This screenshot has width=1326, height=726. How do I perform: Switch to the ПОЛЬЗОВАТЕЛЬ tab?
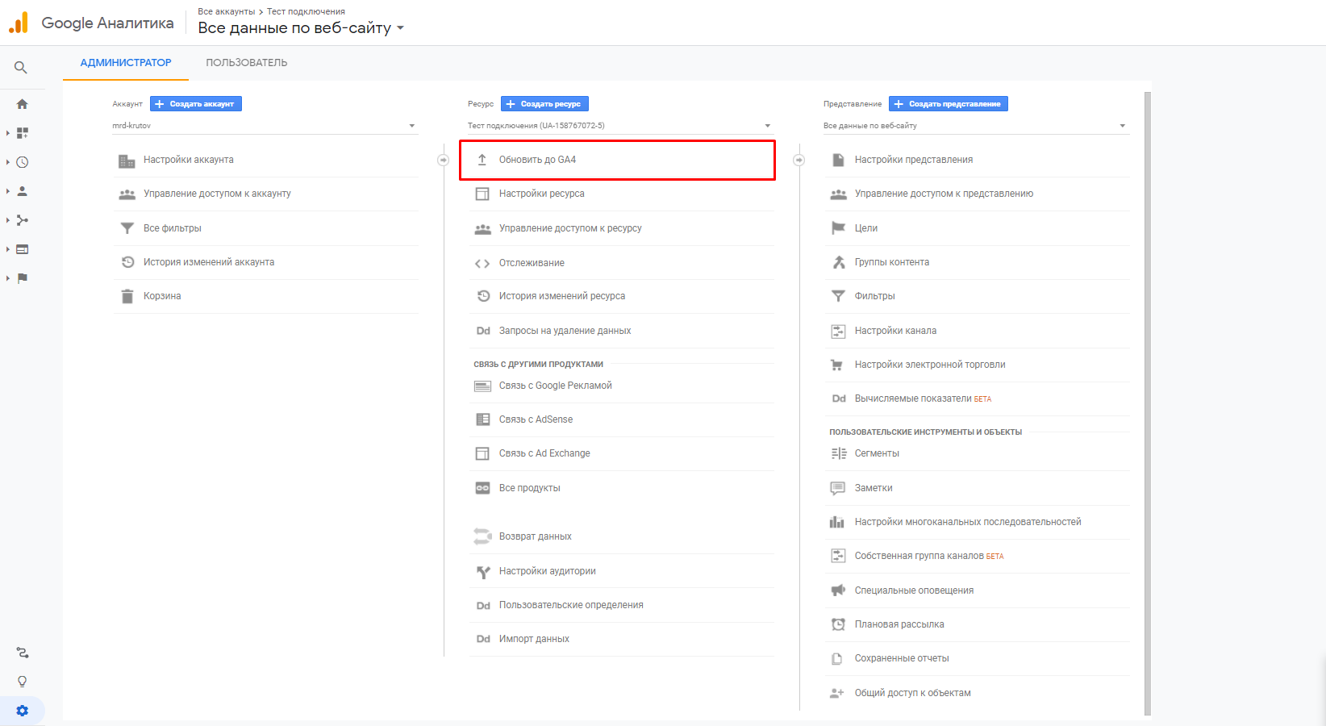pyautogui.click(x=247, y=63)
